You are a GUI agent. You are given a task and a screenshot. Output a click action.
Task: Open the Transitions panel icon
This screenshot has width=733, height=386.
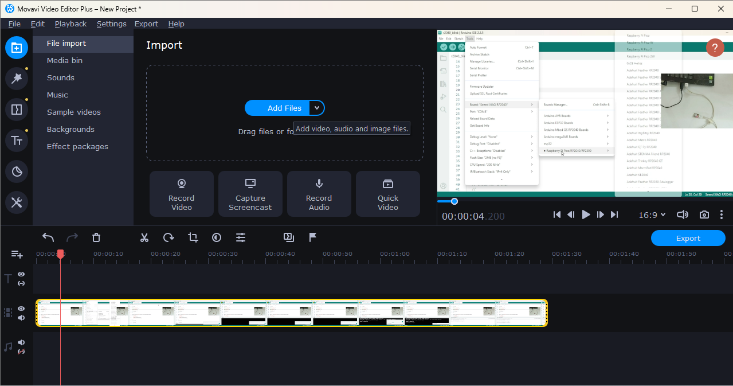coord(17,110)
